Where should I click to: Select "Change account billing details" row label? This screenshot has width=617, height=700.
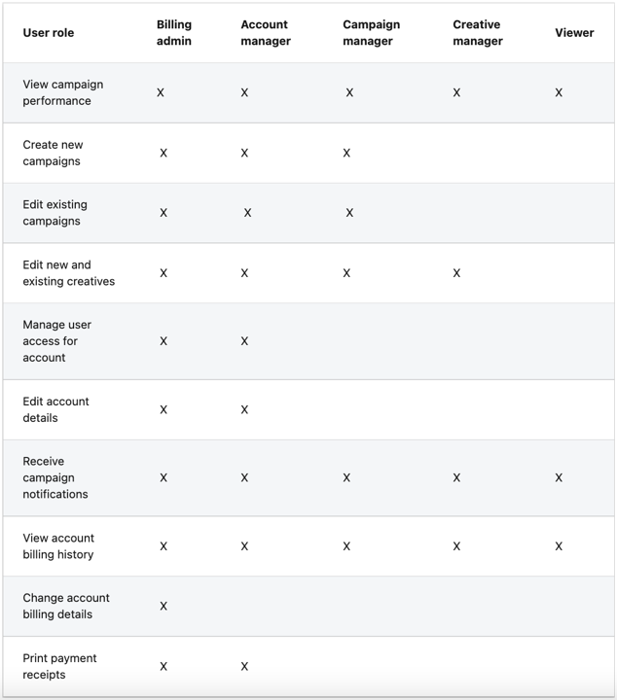(x=66, y=607)
